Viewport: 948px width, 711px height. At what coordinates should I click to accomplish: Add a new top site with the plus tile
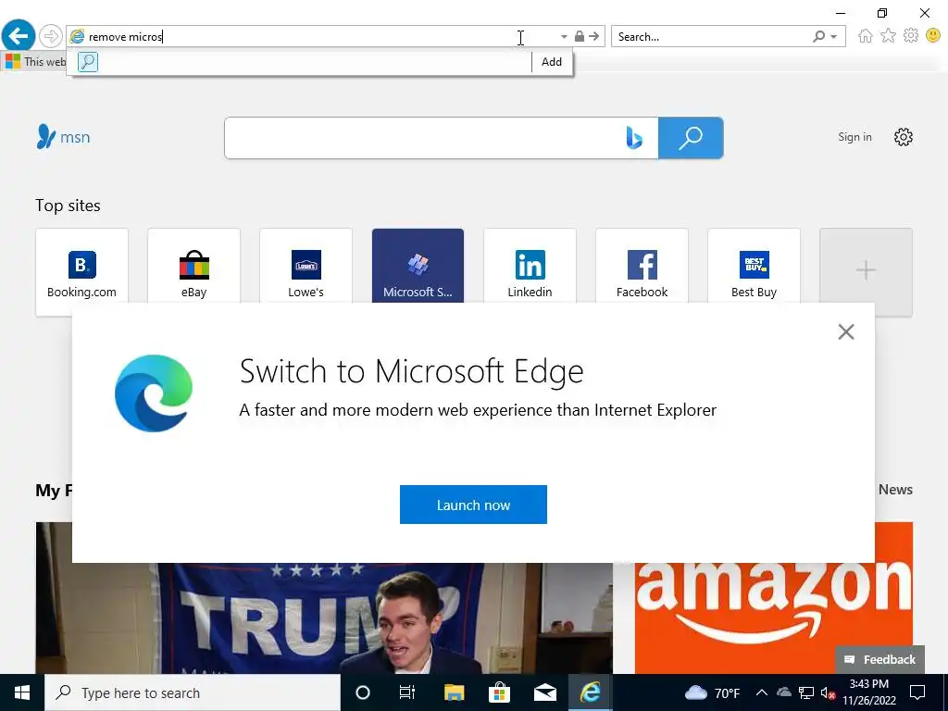866,270
